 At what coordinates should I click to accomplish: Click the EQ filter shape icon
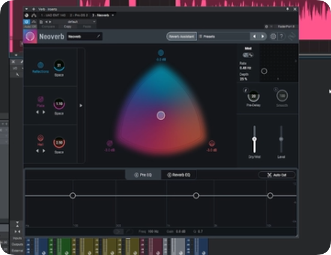click(129, 232)
